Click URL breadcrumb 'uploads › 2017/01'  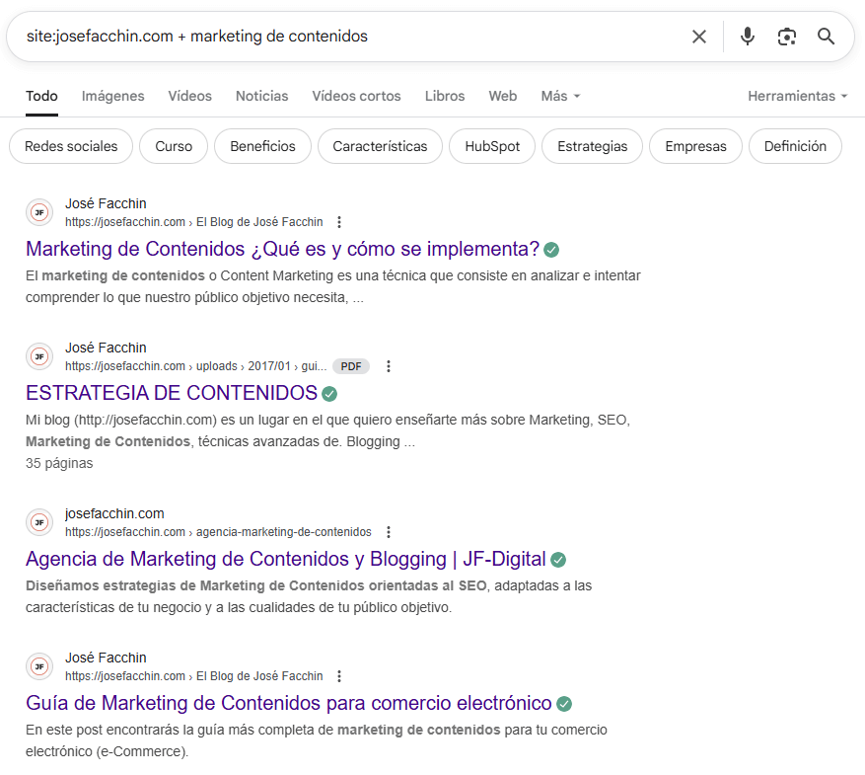244,366
